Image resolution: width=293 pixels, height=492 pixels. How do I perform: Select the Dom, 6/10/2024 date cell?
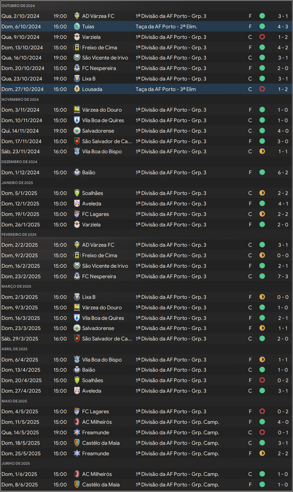tap(21, 26)
